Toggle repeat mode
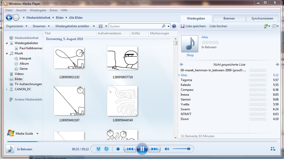Image resolution: width=284 pixels, height=159 pixels. (x=106, y=149)
